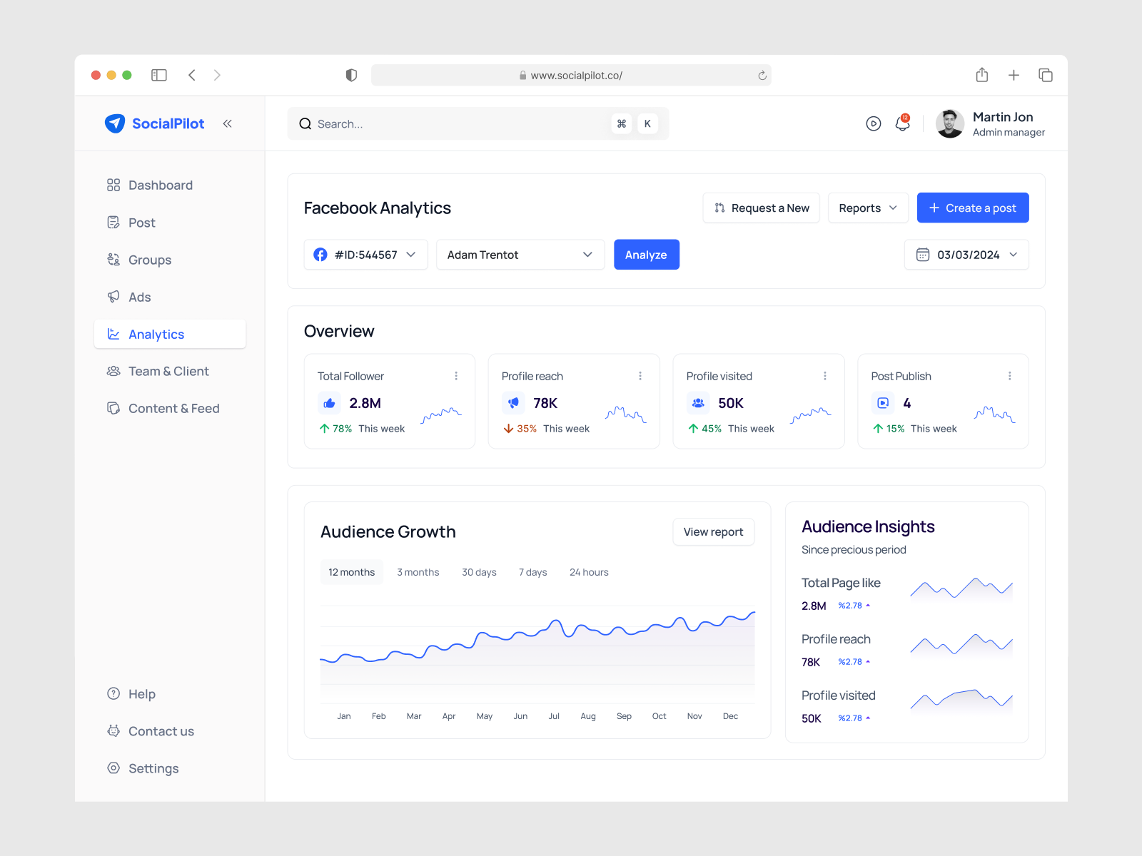The image size is (1142, 856).
Task: Click the notification bell with badge
Action: 901,123
